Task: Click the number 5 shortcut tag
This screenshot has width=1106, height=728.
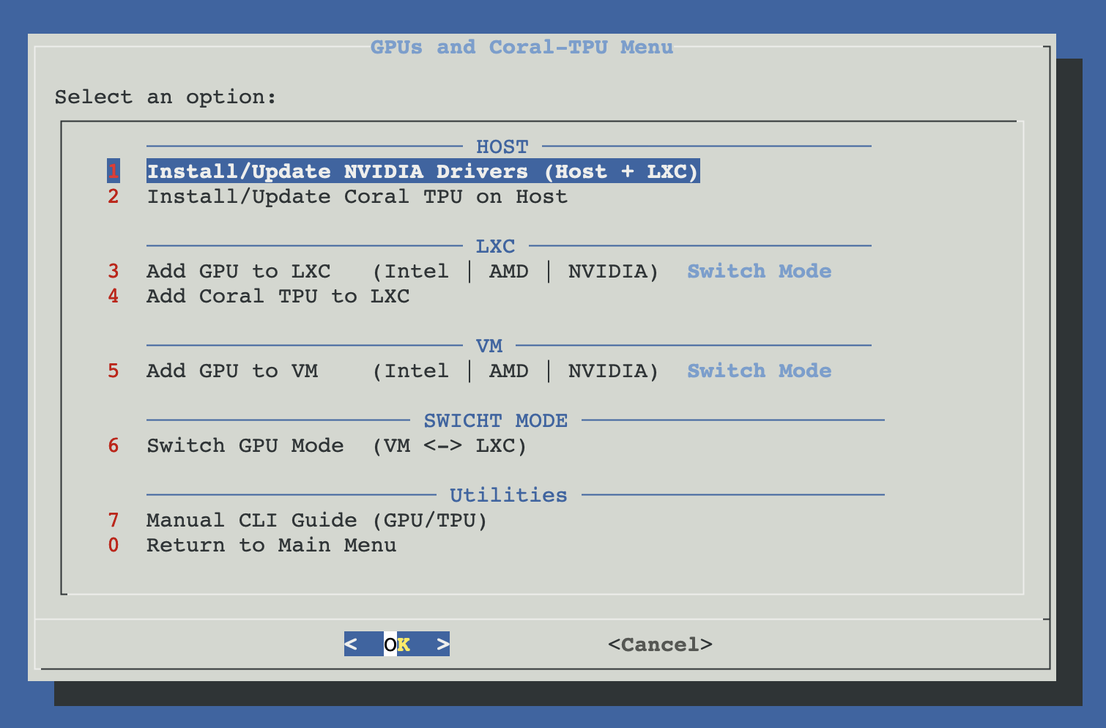Action: pyautogui.click(x=114, y=371)
